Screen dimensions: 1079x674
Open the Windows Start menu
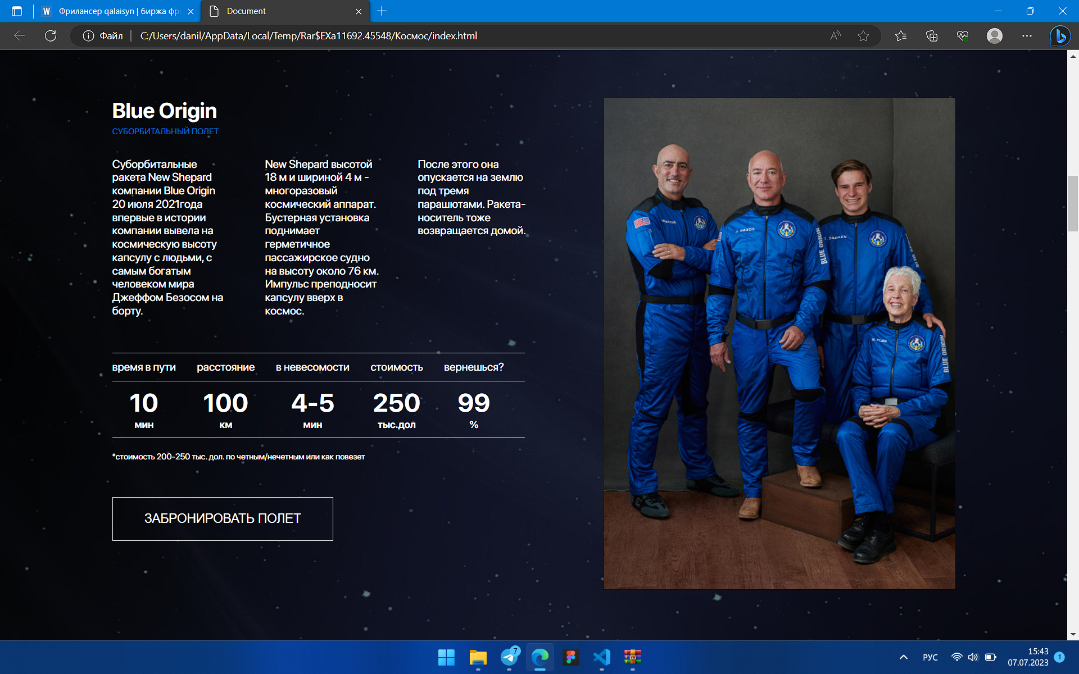[x=446, y=657]
